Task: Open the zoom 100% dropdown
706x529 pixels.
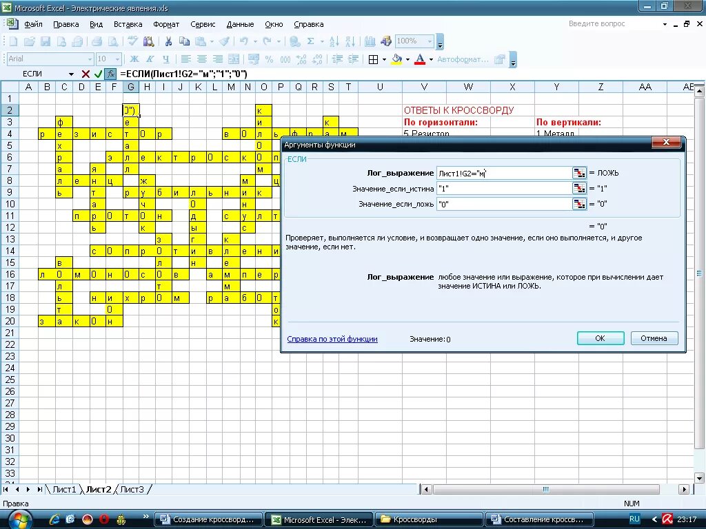Action: click(x=430, y=41)
